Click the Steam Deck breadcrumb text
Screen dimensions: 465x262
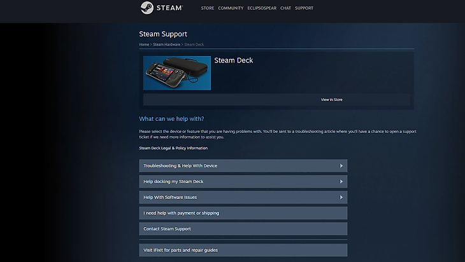tap(194, 45)
